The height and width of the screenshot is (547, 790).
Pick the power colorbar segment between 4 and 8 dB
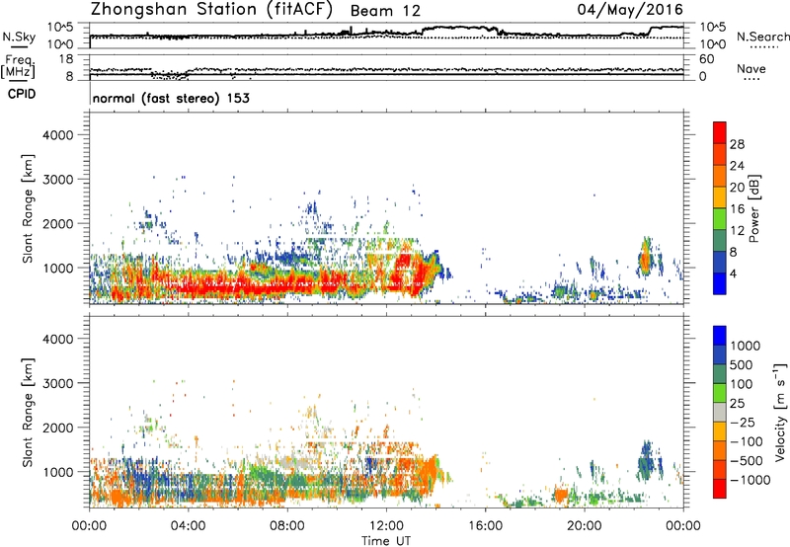720,263
